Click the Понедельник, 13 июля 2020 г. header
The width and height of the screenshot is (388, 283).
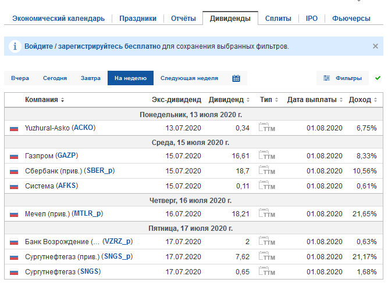[191, 115]
